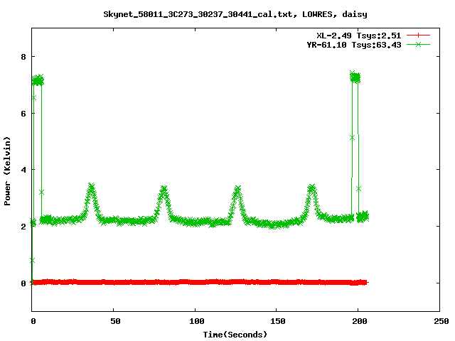Click the Power (Kelvin) axis label
This screenshot has width=455, height=341.
[x=7, y=171]
